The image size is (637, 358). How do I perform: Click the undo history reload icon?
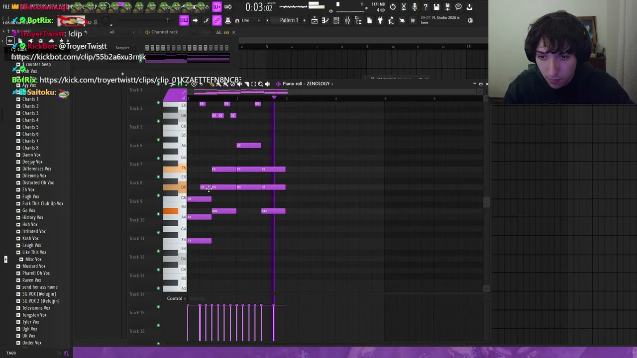[393, 6]
